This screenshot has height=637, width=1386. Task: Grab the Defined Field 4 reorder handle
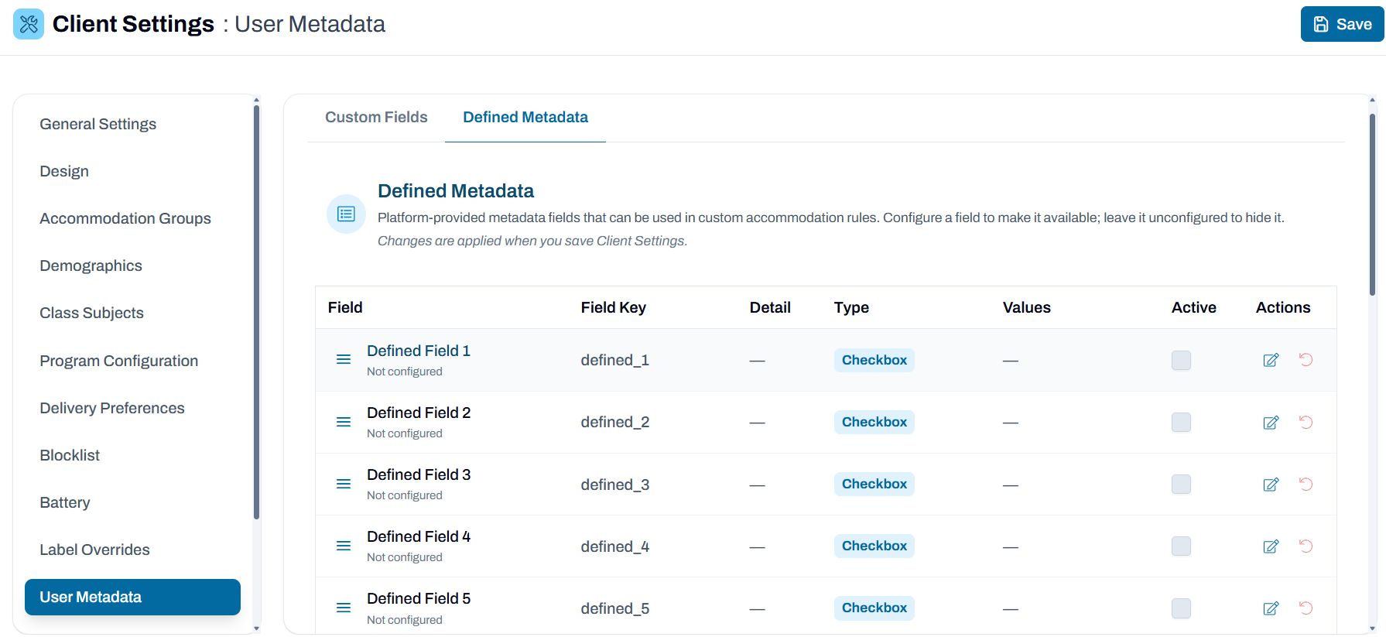pyautogui.click(x=344, y=546)
